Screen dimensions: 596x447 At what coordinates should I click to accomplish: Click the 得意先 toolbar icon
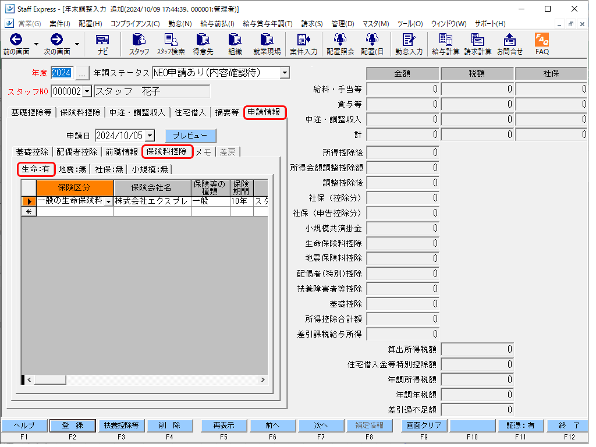coord(203,44)
